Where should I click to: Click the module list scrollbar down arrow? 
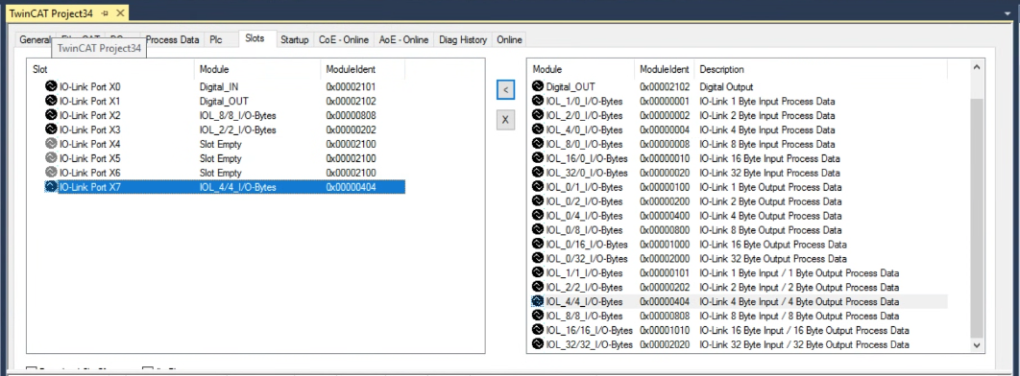[977, 346]
